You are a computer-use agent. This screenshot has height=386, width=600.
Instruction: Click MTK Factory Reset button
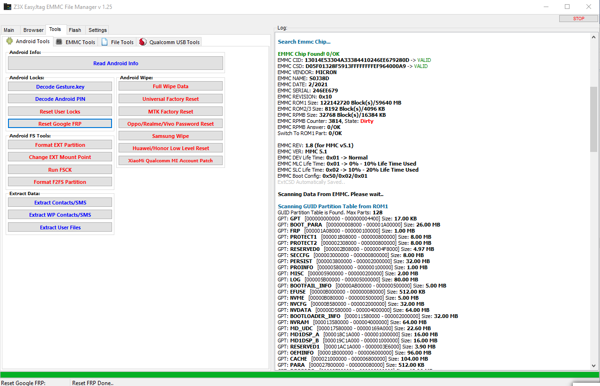(171, 112)
